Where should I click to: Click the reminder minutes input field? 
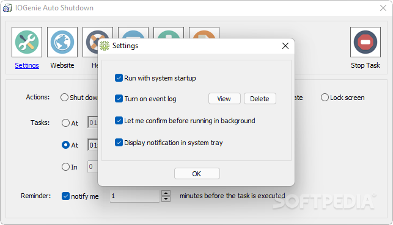pos(135,196)
